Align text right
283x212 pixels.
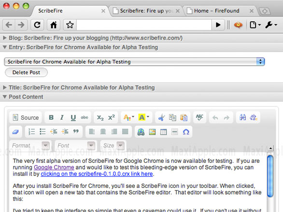[x=114, y=132]
